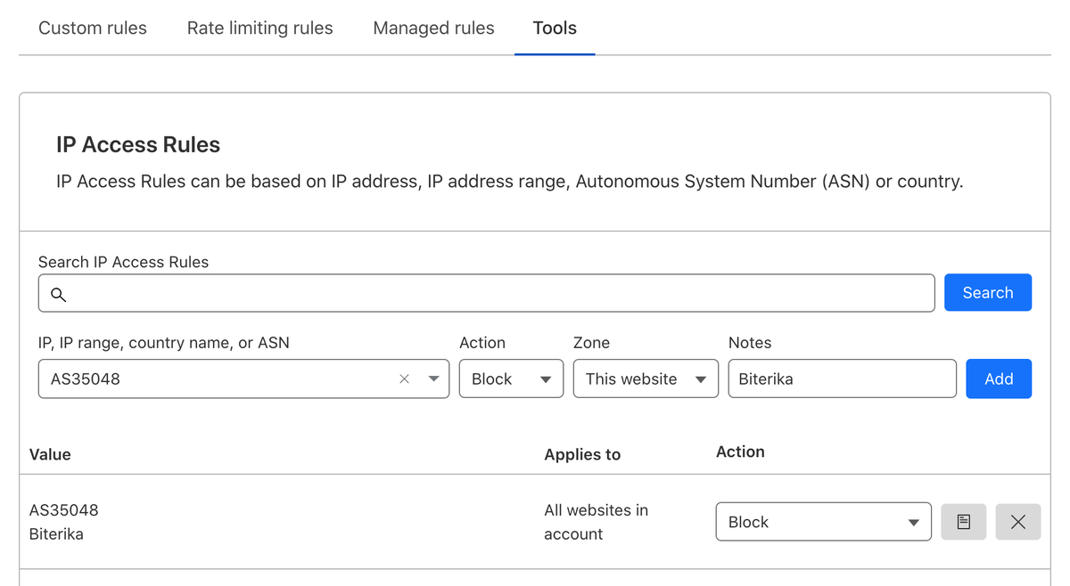Click the Value column header

tap(50, 454)
